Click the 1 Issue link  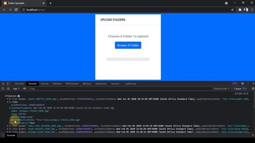tap(240, 89)
